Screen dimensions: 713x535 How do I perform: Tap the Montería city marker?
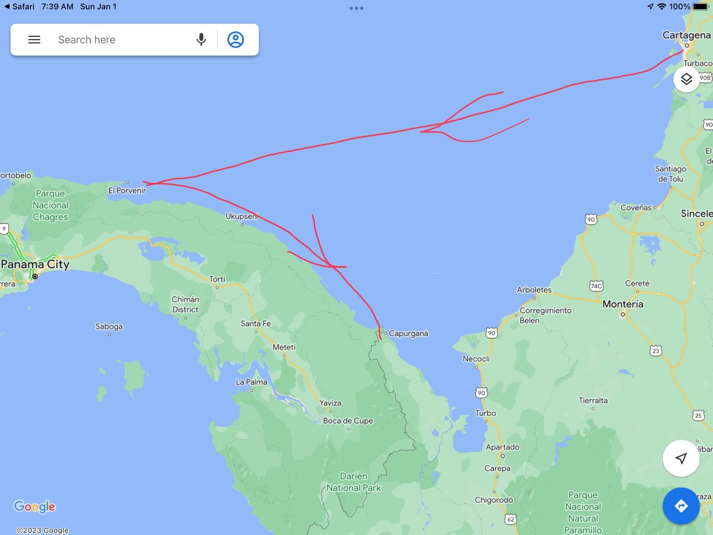click(623, 314)
